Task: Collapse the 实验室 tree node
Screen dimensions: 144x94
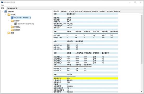Action: click(6, 15)
